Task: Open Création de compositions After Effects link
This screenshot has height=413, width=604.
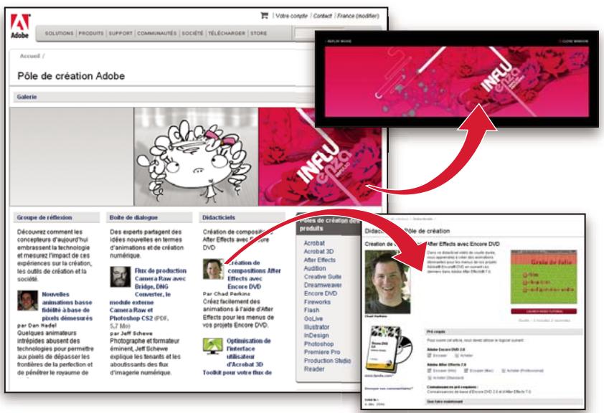Action: [254, 275]
